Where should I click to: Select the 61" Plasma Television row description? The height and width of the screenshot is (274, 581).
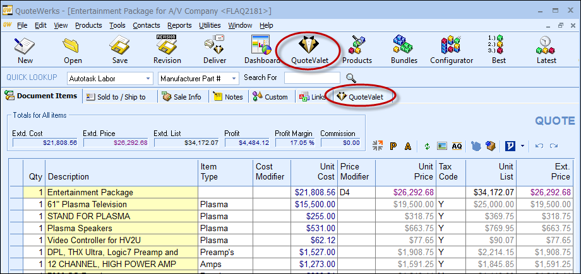coord(122,205)
